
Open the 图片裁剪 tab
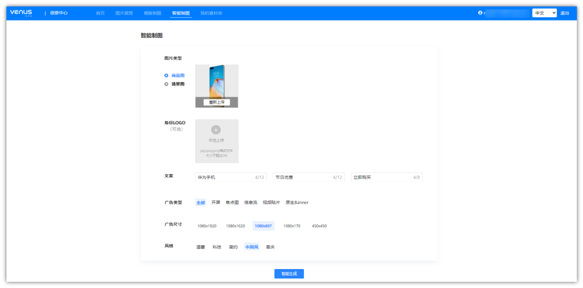pyautogui.click(x=124, y=13)
